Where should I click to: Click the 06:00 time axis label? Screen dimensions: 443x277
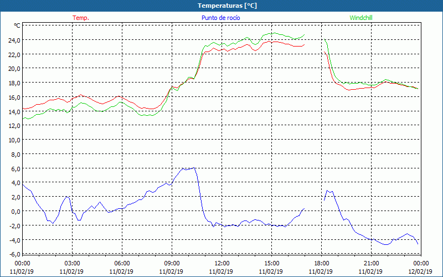tap(122, 264)
